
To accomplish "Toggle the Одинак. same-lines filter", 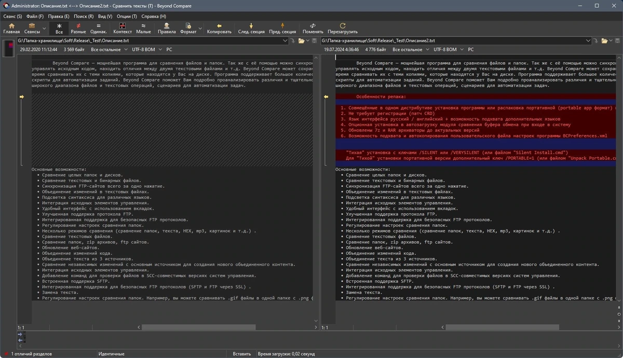I will point(99,28).
